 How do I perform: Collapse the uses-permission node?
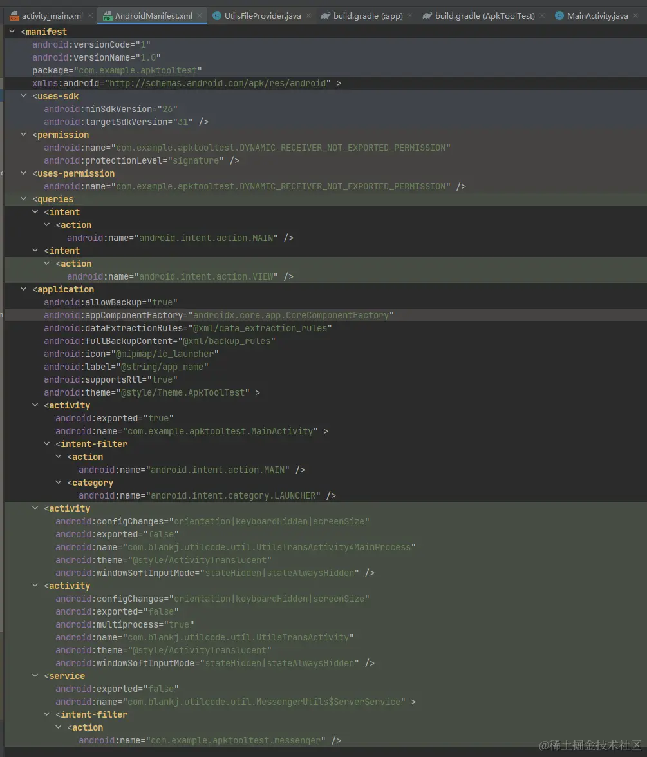(x=24, y=173)
